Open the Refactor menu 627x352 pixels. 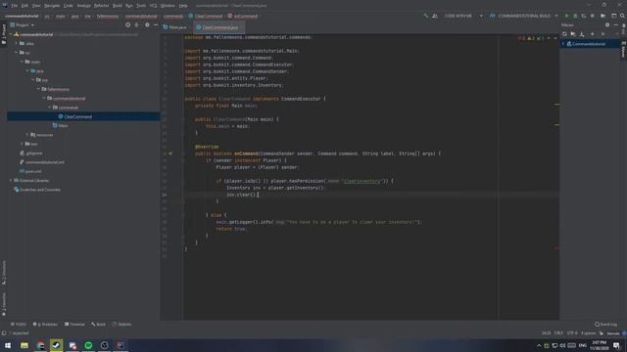(x=101, y=6)
